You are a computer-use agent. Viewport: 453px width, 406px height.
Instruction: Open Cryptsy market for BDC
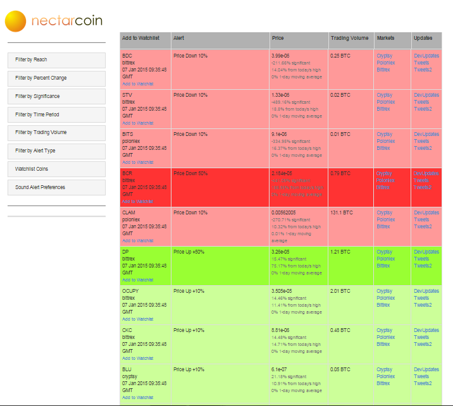[x=385, y=56]
